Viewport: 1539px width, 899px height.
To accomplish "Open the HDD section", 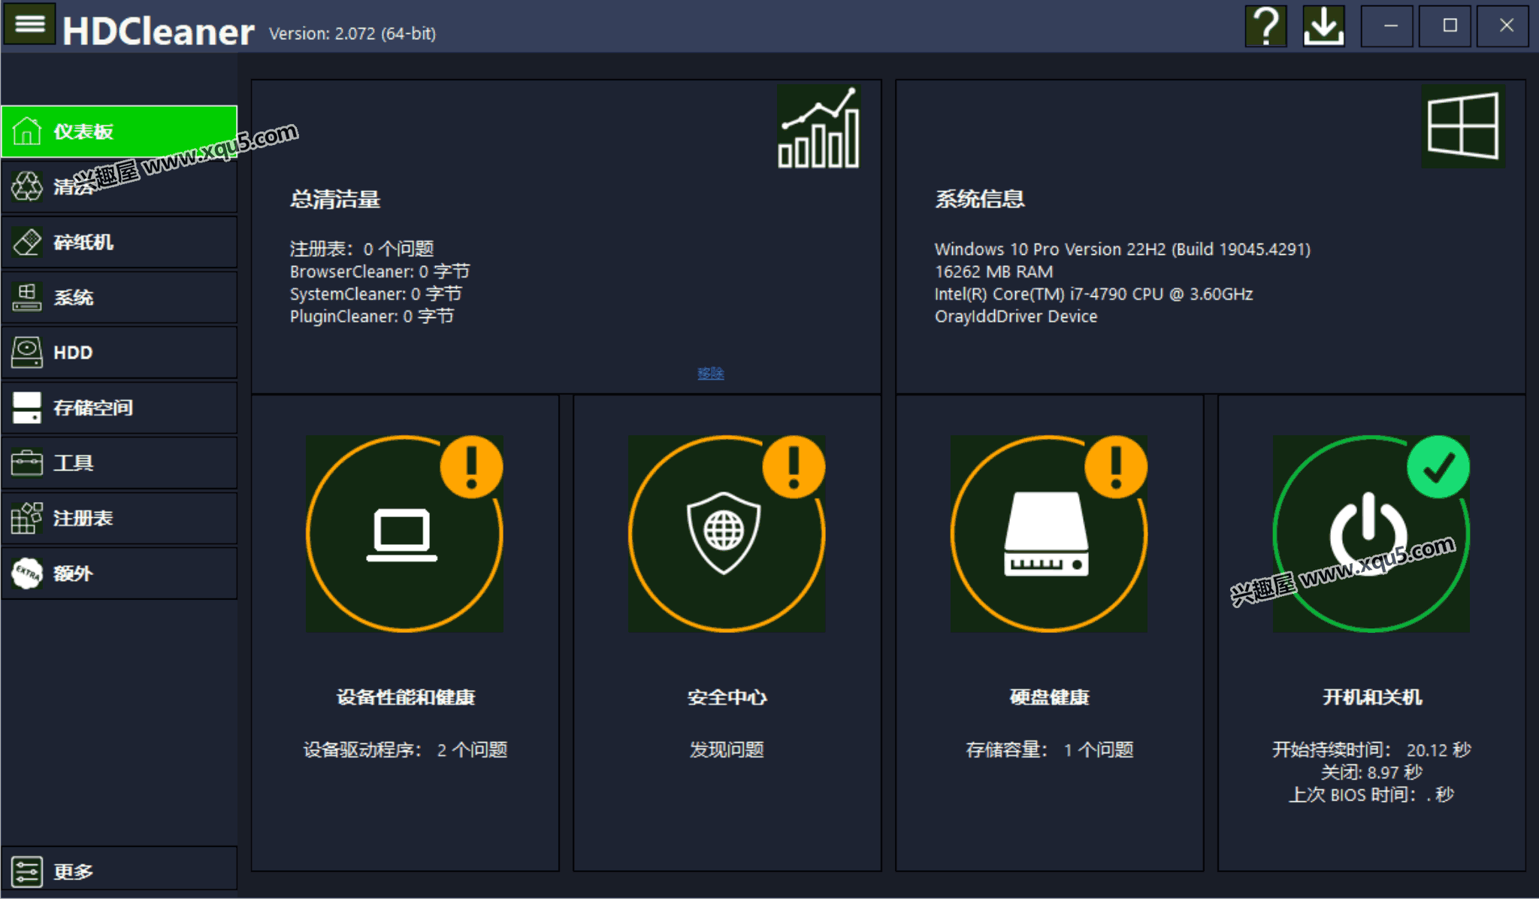I will (119, 352).
